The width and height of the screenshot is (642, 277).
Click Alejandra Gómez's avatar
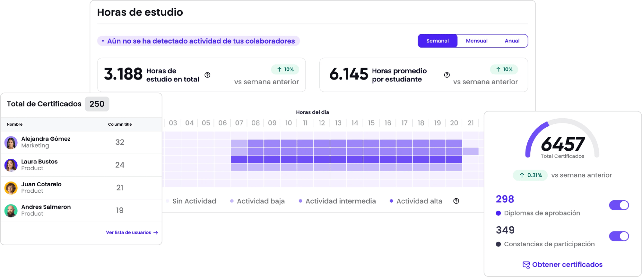click(x=11, y=142)
